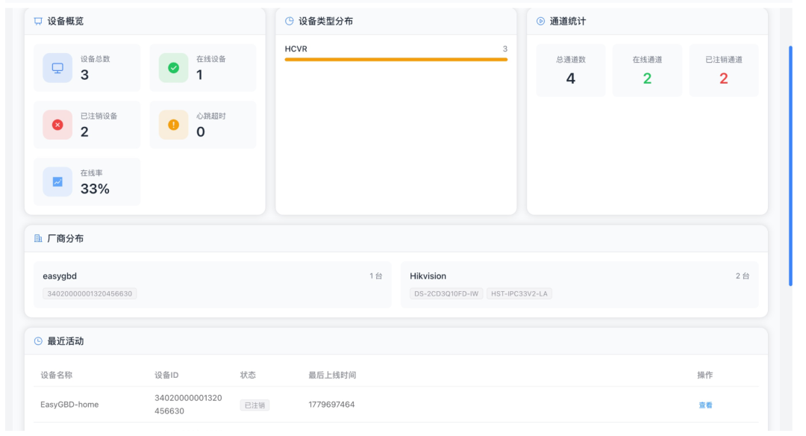Click the monitor icon beside 设备总数
The image size is (806, 436).
click(57, 68)
